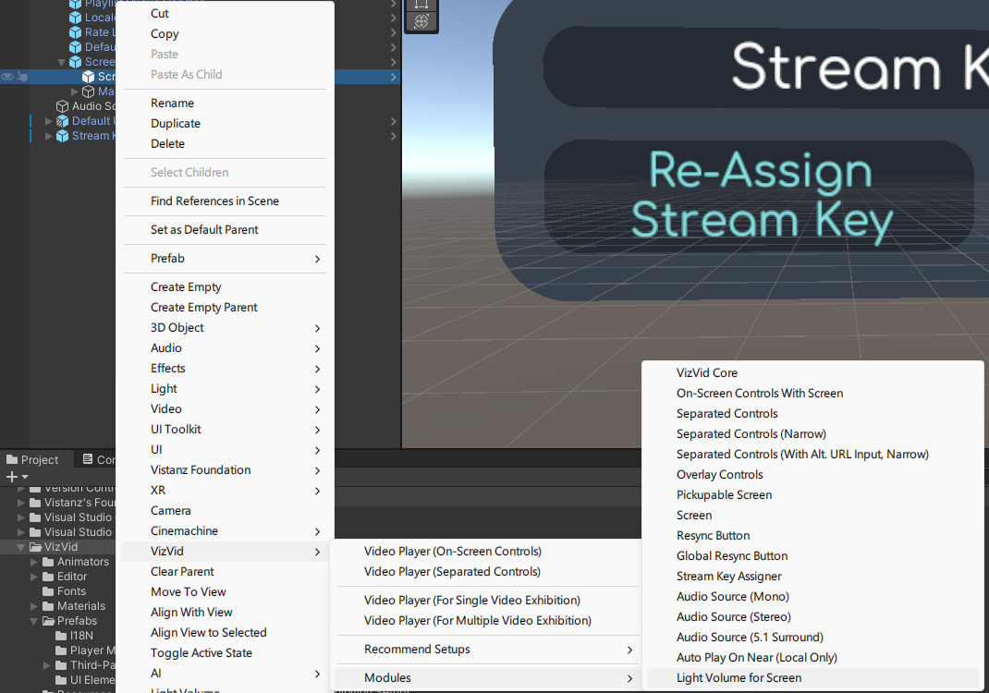Click the Stream Key prefab cube icon
The image size is (989, 693).
tap(62, 136)
